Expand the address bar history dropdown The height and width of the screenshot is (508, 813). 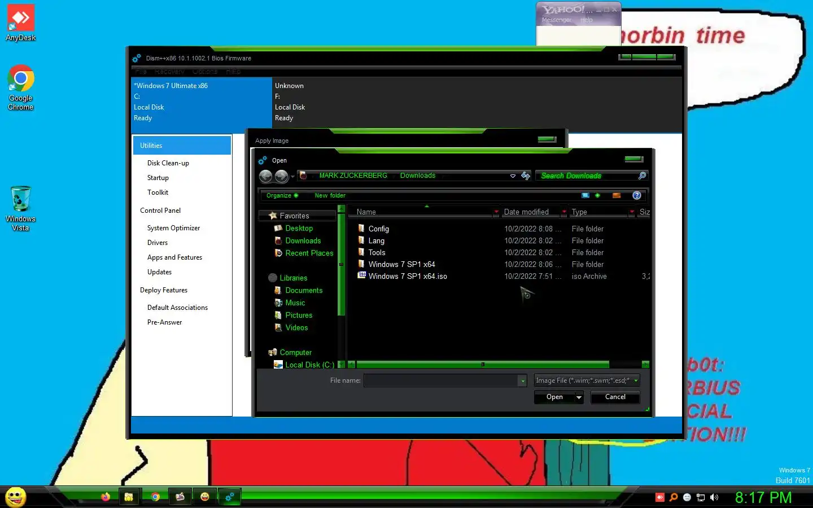pyautogui.click(x=513, y=176)
